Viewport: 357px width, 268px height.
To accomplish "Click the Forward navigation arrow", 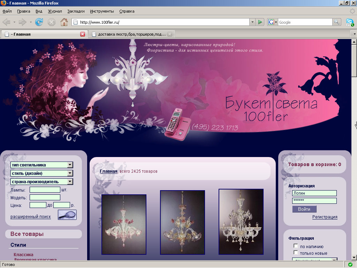I will point(22,22).
